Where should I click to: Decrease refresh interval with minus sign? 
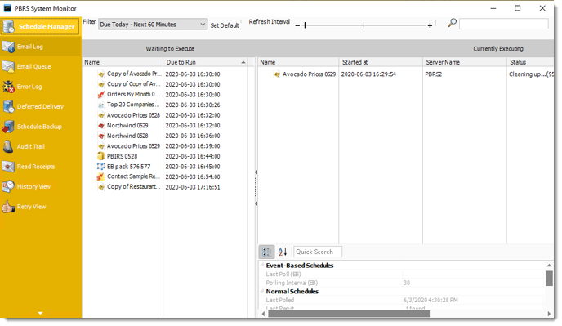point(297,25)
